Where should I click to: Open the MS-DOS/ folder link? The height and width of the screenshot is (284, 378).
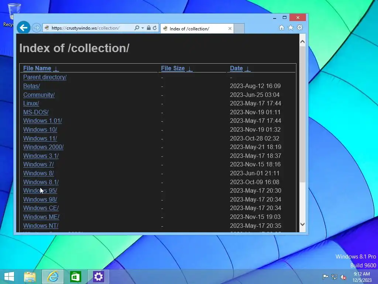[36, 112]
